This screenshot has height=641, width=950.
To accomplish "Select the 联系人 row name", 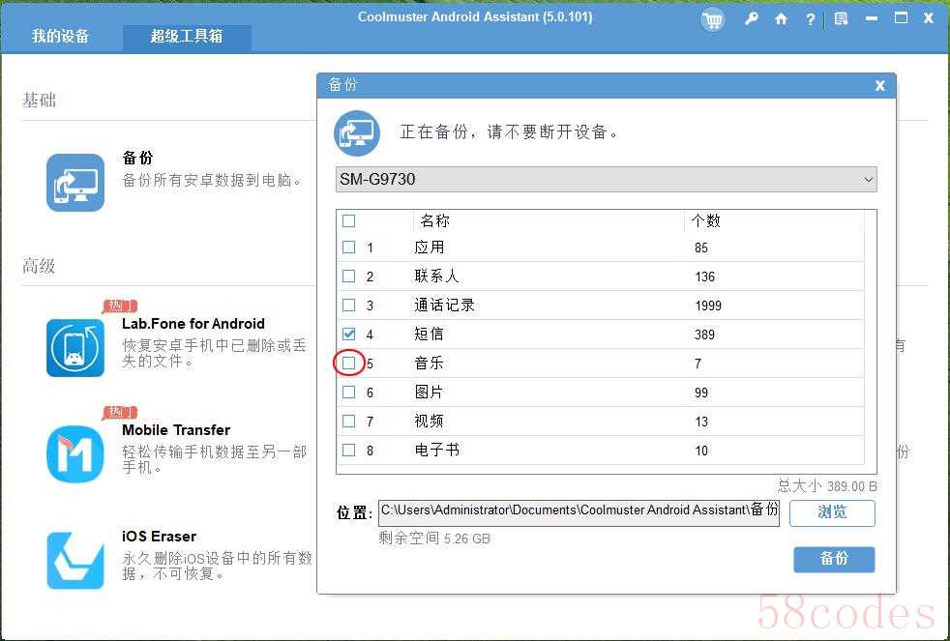I will click(x=437, y=276).
